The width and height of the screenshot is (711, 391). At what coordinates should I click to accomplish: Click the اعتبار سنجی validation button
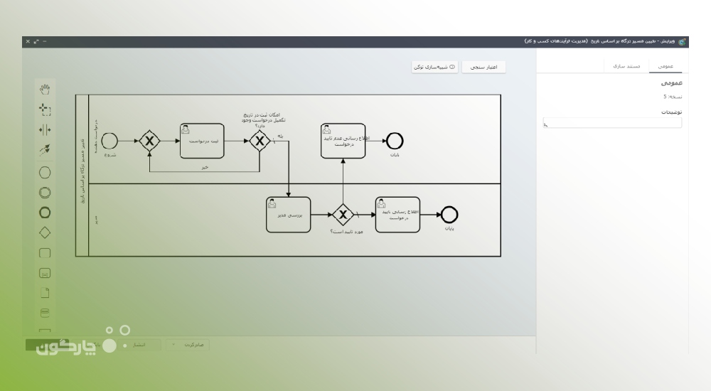(484, 67)
